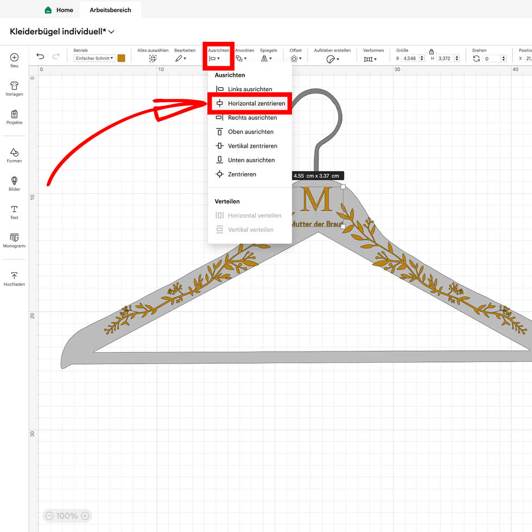Open Vorlagen from the left sidebar
The height and width of the screenshot is (532, 532).
click(x=14, y=88)
